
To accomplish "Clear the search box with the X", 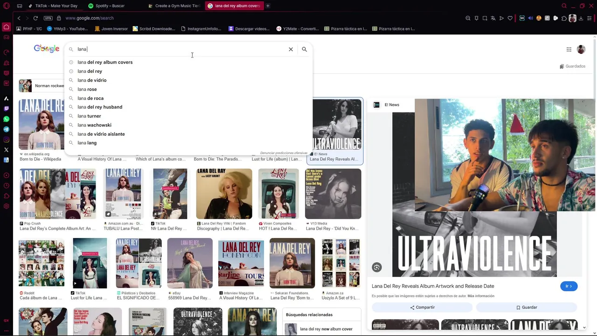I will pos(291,49).
